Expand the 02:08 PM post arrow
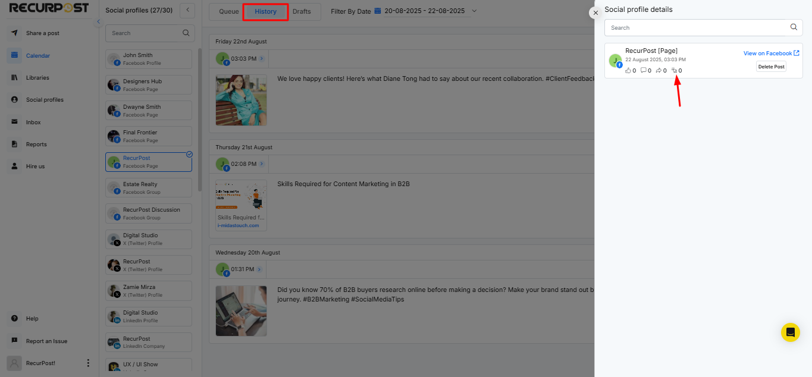The width and height of the screenshot is (812, 377). (x=262, y=164)
